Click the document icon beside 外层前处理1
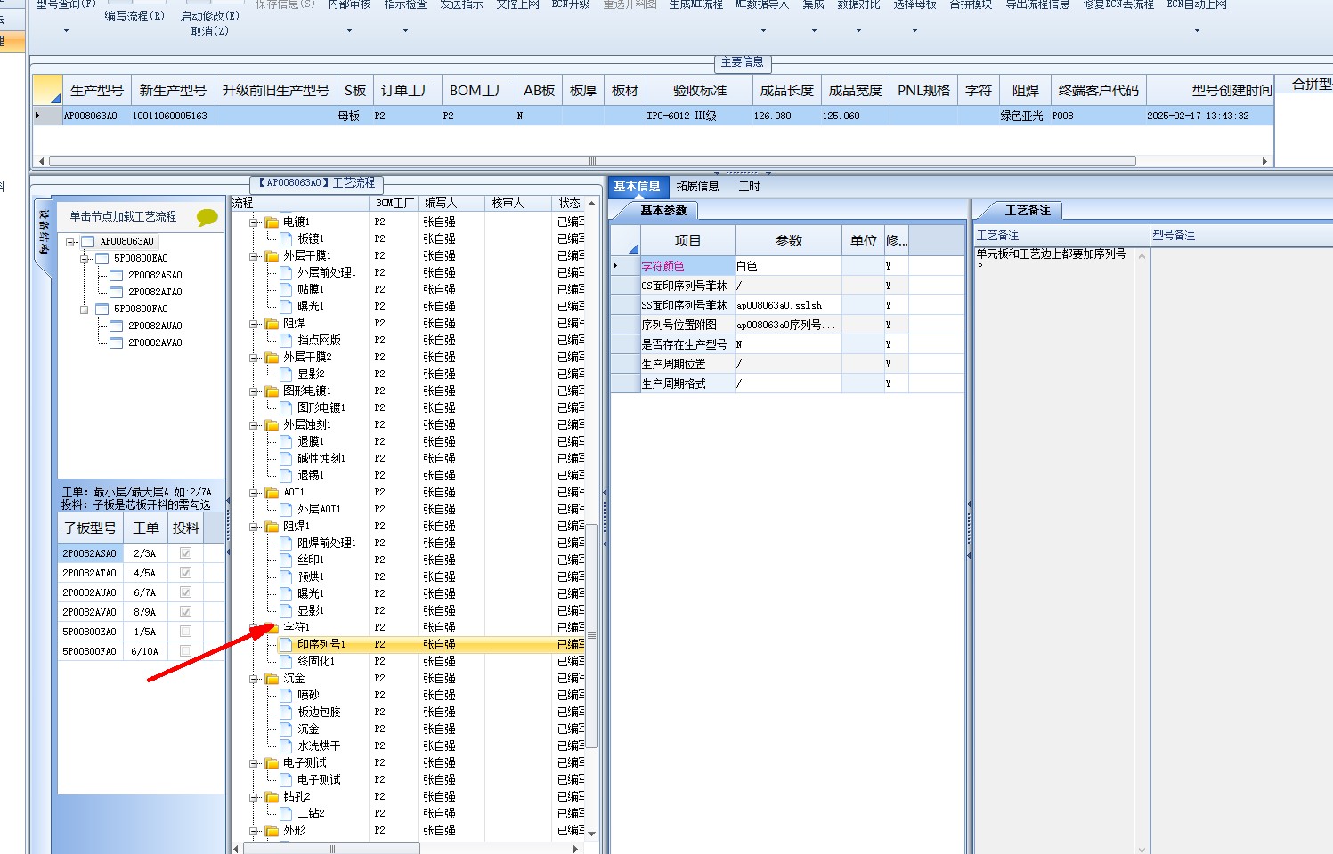The height and width of the screenshot is (854, 1333). pos(286,272)
